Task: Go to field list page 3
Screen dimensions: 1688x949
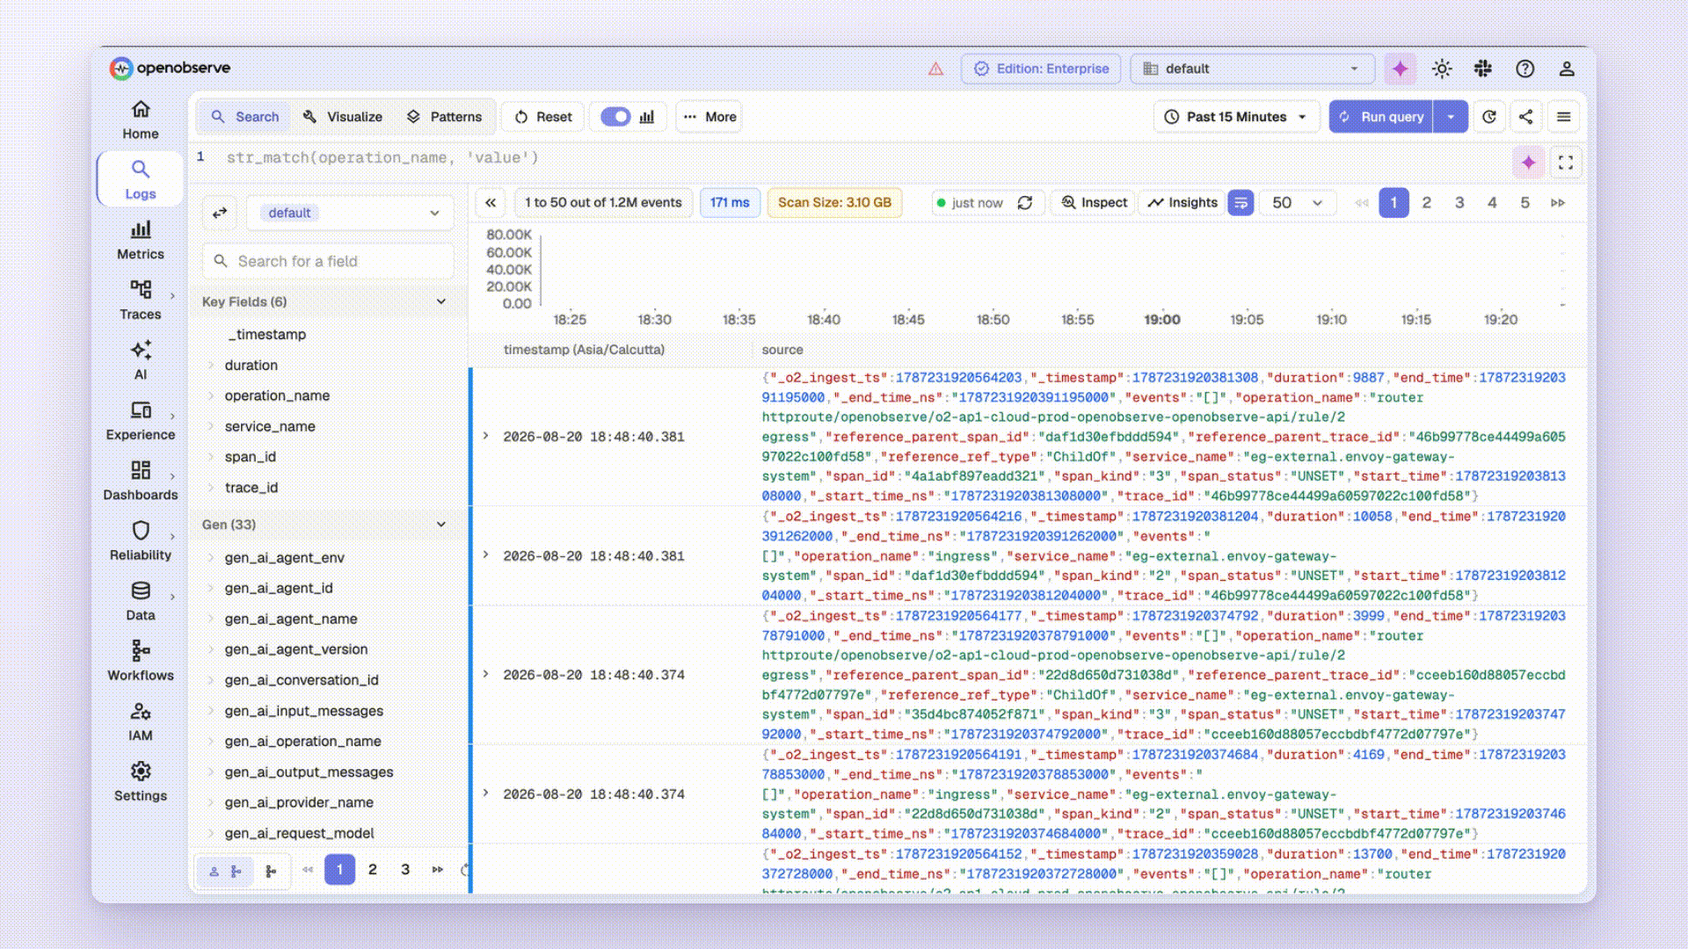Action: pos(405,870)
